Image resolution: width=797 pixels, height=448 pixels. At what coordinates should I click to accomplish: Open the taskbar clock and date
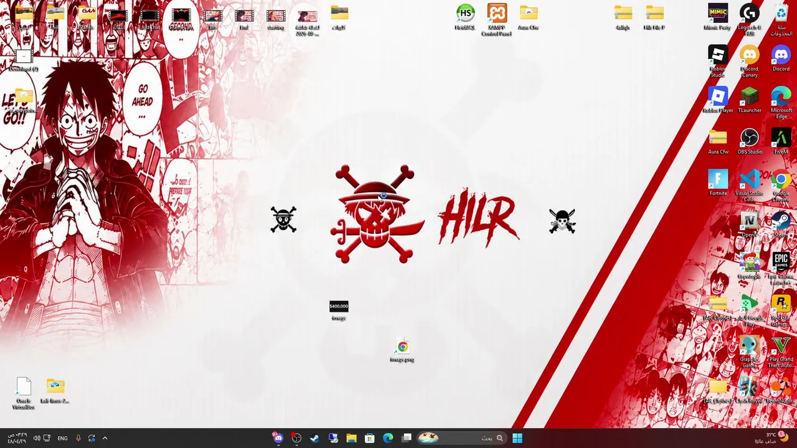point(17,438)
